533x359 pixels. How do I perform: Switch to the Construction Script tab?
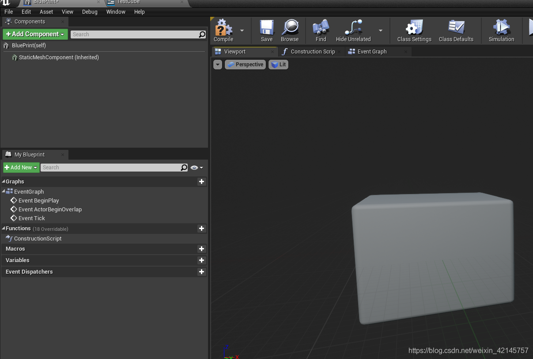(313, 52)
